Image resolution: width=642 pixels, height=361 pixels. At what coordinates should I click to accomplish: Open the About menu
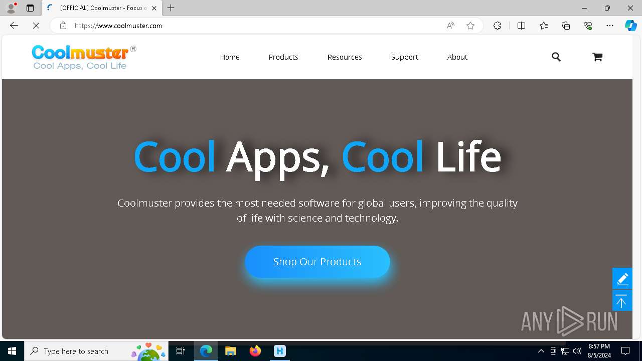tap(457, 57)
